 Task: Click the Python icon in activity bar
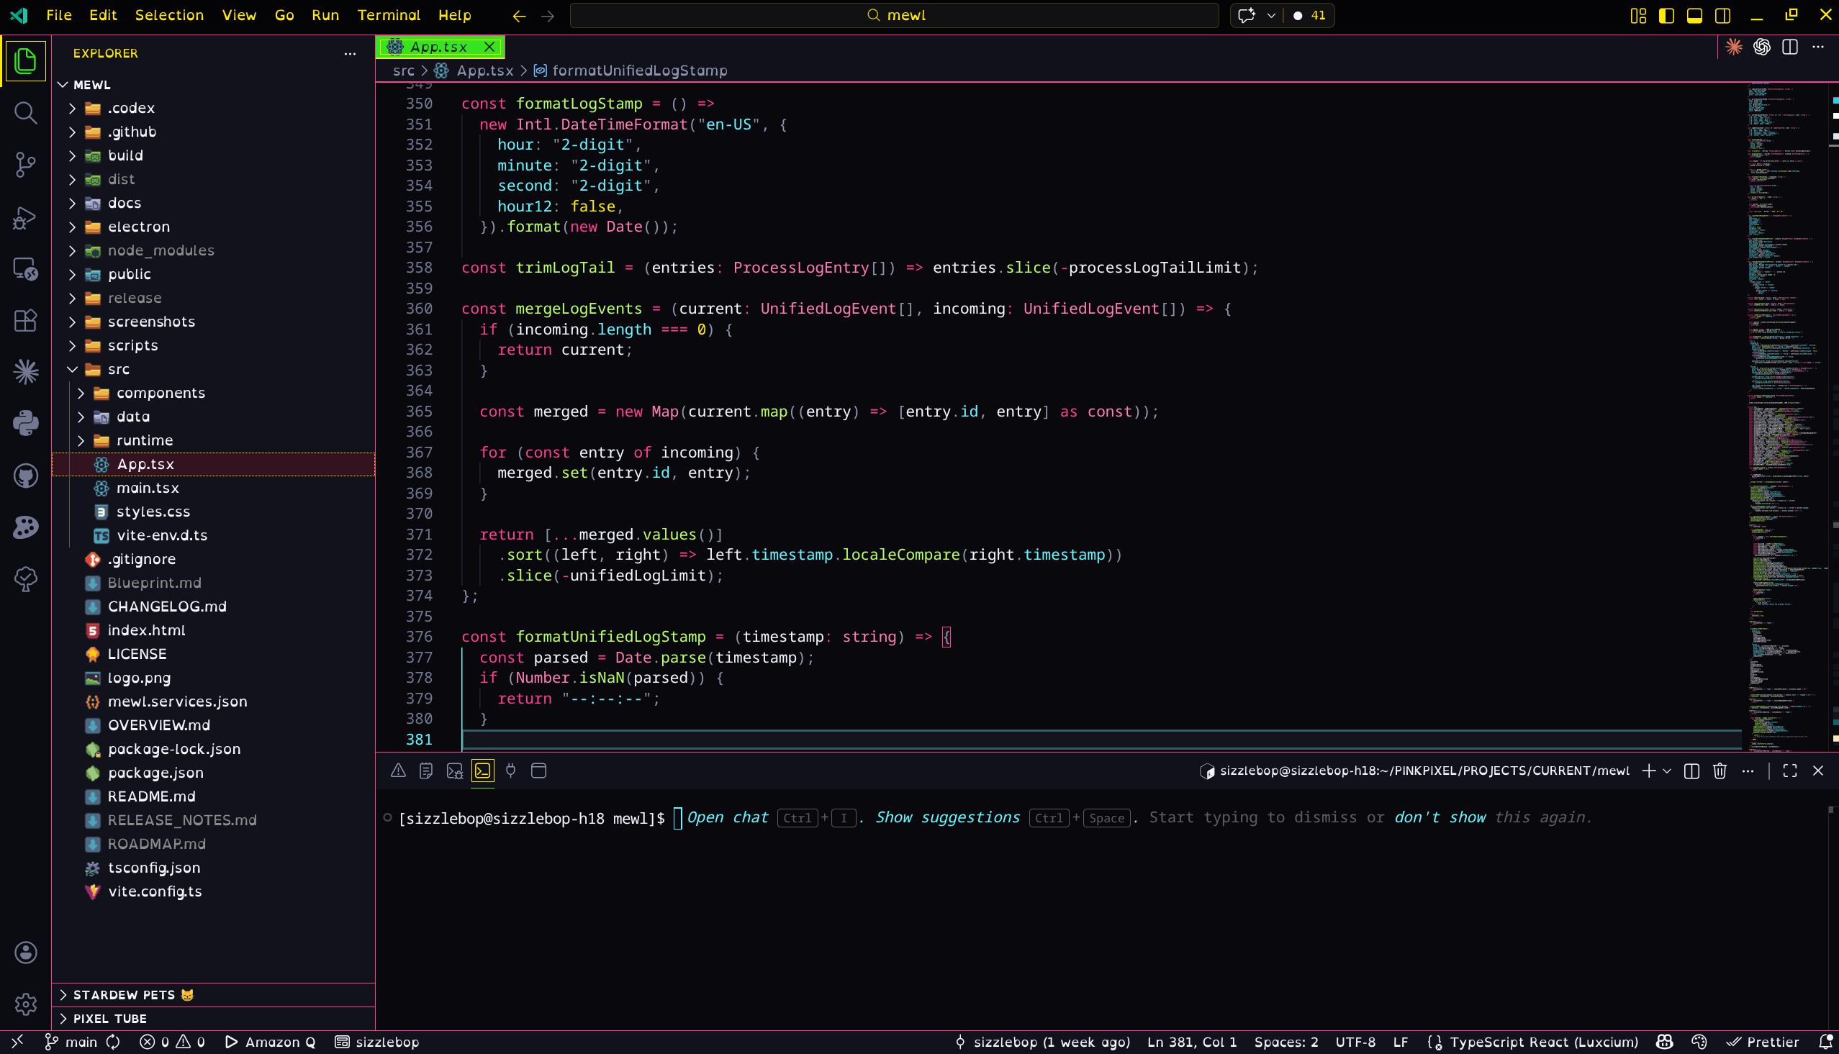(x=25, y=424)
